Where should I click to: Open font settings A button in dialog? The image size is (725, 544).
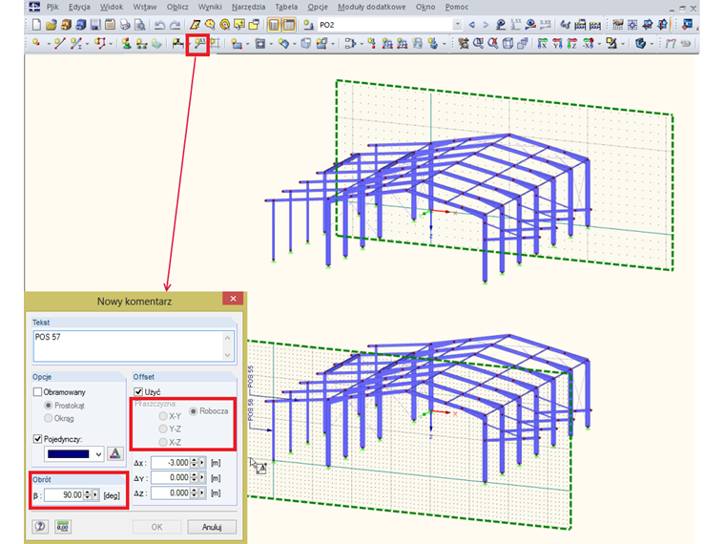tap(115, 453)
